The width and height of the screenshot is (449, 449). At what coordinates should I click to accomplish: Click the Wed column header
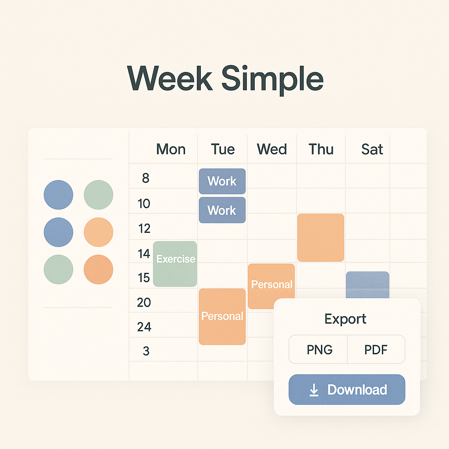(272, 149)
